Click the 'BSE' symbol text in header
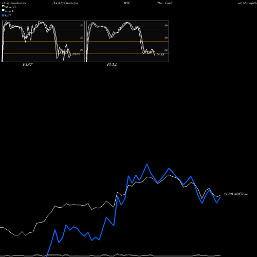 (127, 3)
